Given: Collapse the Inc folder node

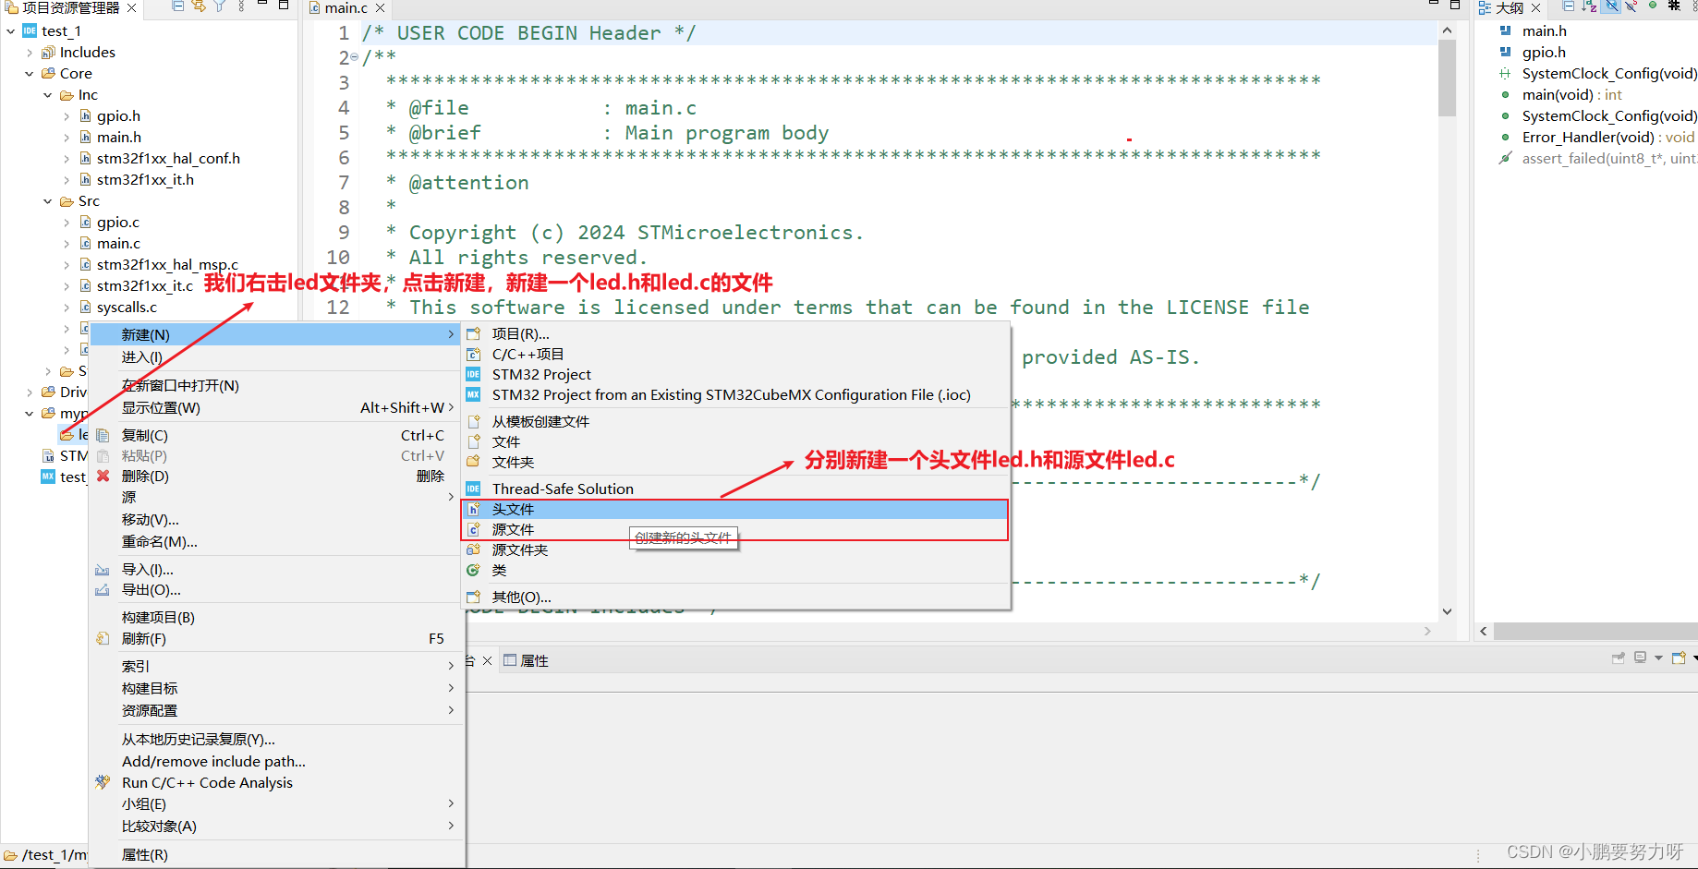Looking at the screenshot, I should coord(48,95).
